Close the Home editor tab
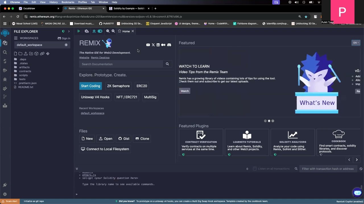364x204 pixels. tap(133, 31)
